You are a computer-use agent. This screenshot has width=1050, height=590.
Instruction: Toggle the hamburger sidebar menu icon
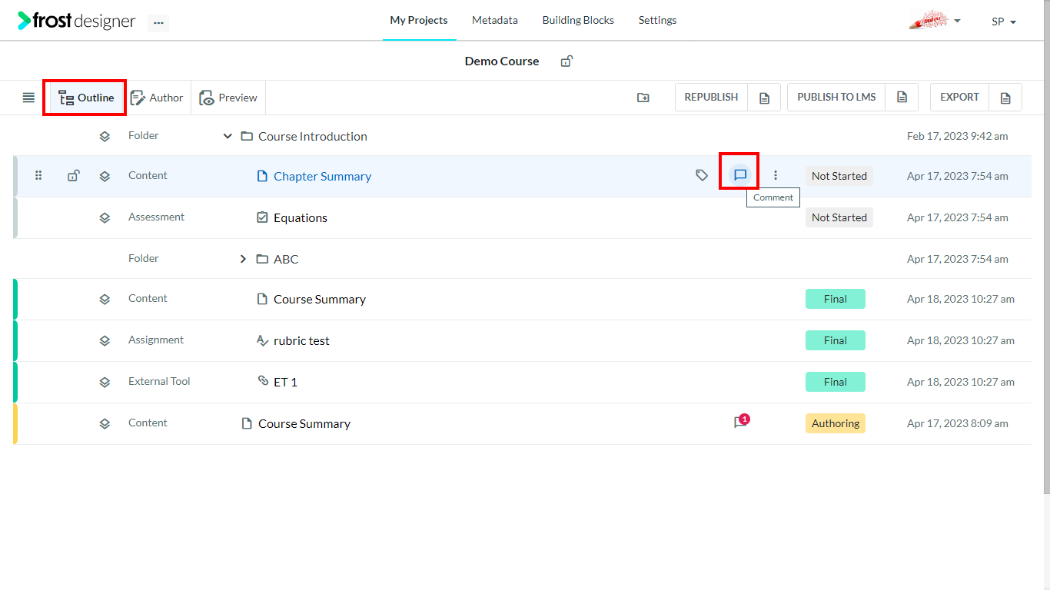(x=28, y=98)
